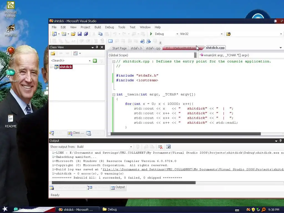Open Class View settings dropdown arrow

tap(80, 53)
